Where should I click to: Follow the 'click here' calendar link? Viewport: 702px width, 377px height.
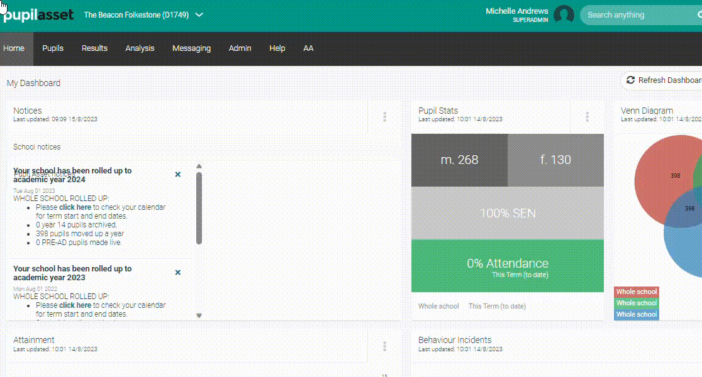[x=75, y=207]
